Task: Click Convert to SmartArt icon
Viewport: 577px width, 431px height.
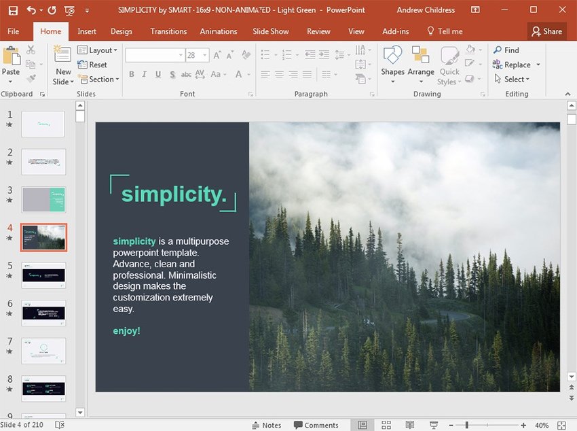Action: click(x=363, y=78)
